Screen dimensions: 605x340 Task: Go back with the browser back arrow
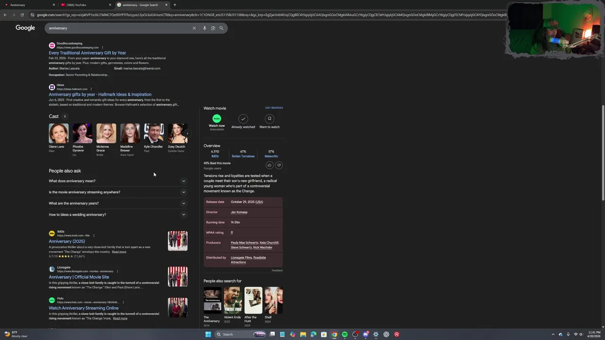pos(5,15)
